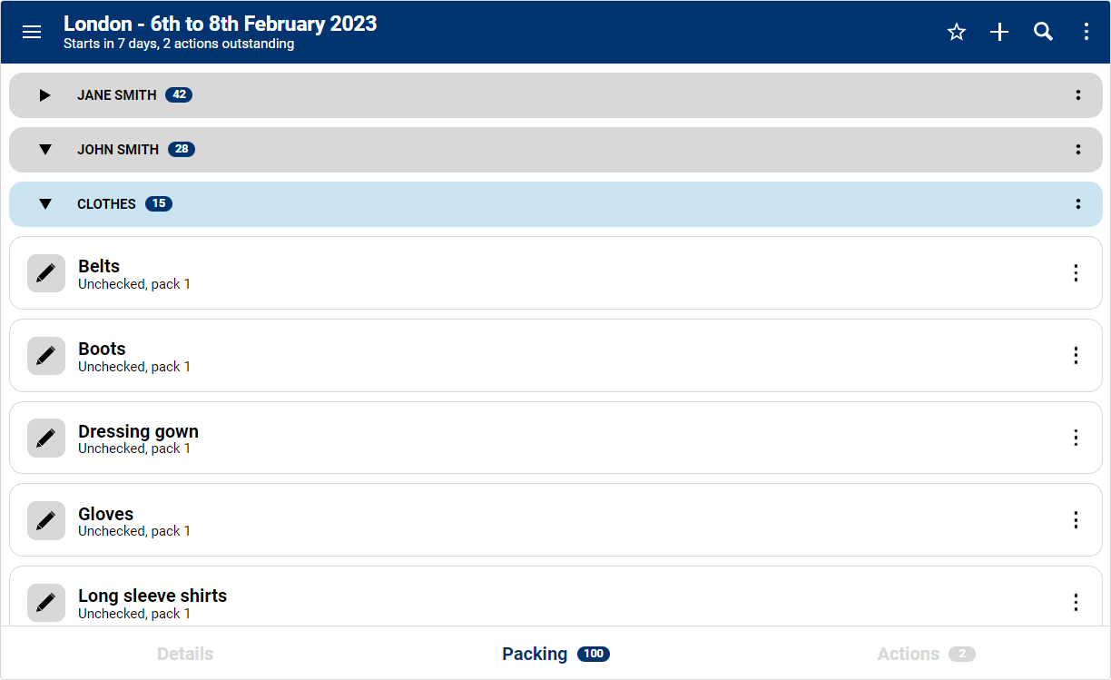Open the Jane Smith options menu
The height and width of the screenshot is (680, 1111).
click(1078, 95)
